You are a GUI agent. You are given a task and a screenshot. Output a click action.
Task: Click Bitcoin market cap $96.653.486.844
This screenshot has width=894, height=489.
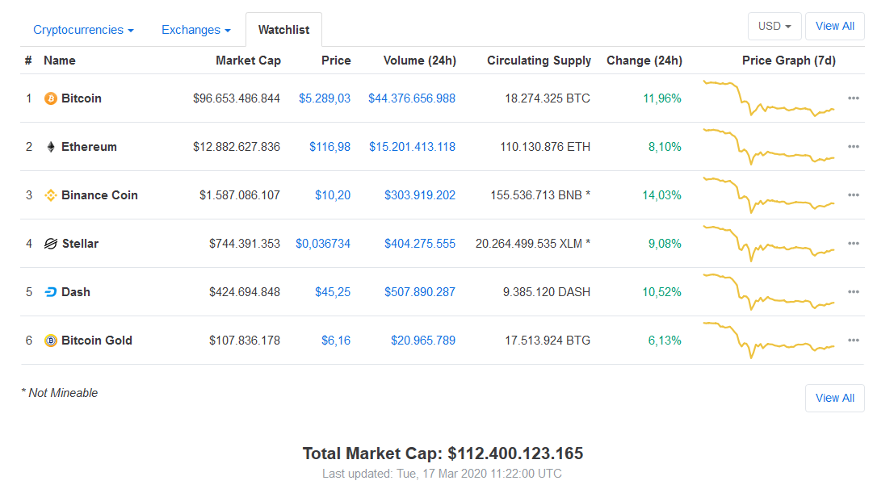point(236,98)
